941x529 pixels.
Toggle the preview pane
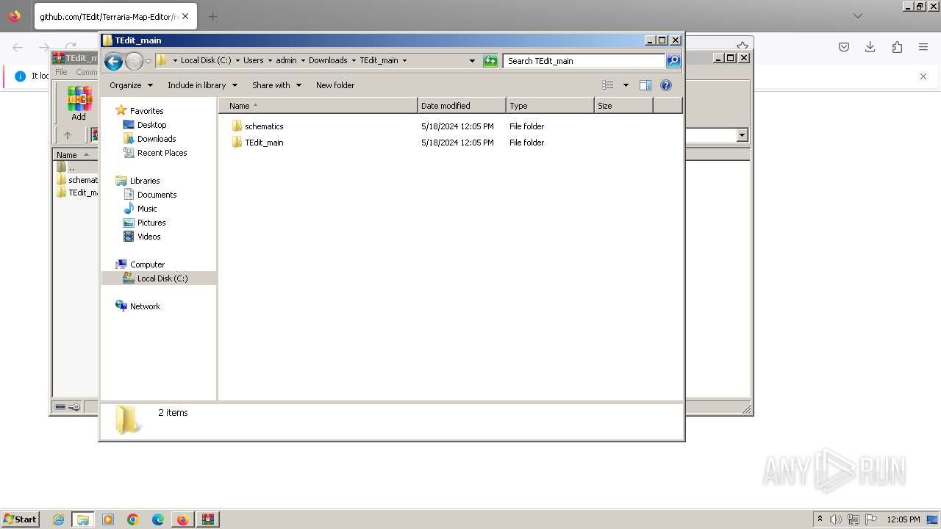coord(645,85)
